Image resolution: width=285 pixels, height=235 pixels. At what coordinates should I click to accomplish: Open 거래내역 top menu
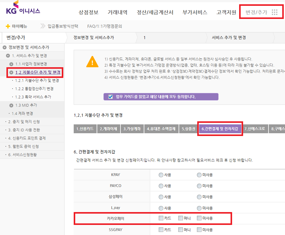click(x=117, y=12)
